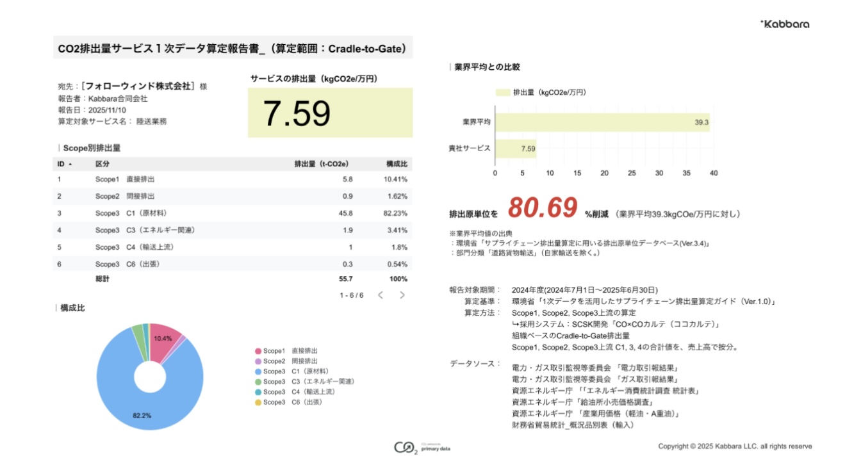This screenshot has width=845, height=472.
Task: Click the 区分 column header
Action: click(x=102, y=164)
